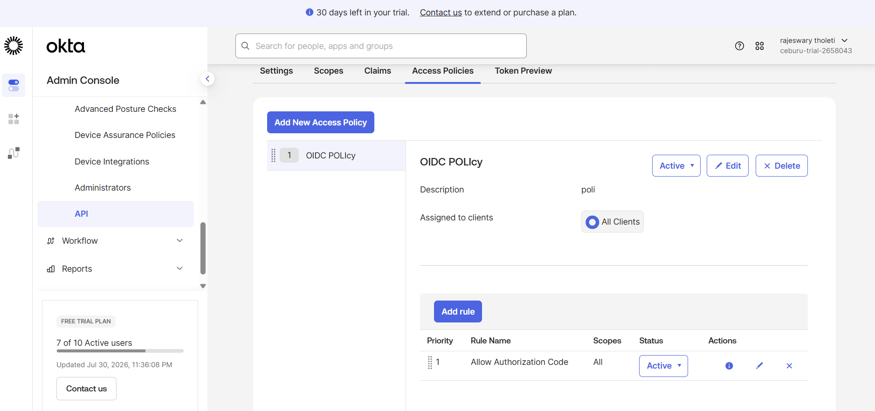
Task: Click the Okta sunburst logo icon
Action: pyautogui.click(x=14, y=46)
